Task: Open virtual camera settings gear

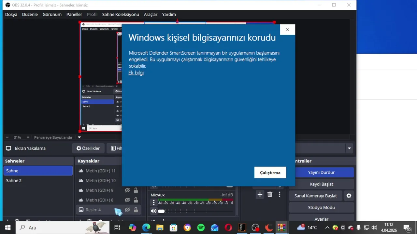Action: point(349,196)
